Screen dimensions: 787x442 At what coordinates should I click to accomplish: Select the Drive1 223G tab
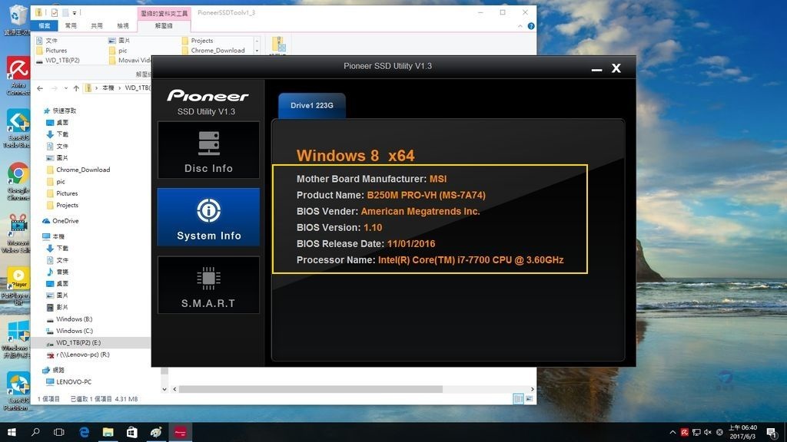point(312,105)
